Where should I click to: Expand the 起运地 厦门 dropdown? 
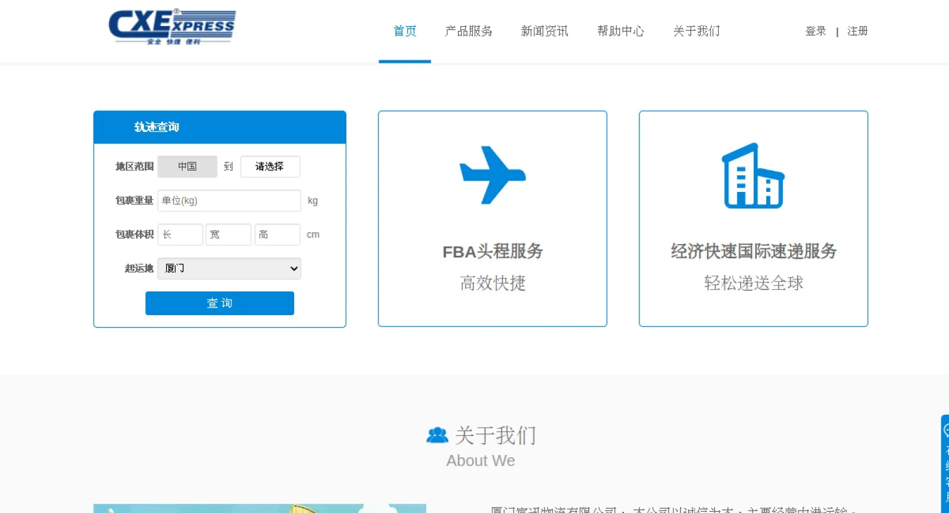pyautogui.click(x=229, y=268)
